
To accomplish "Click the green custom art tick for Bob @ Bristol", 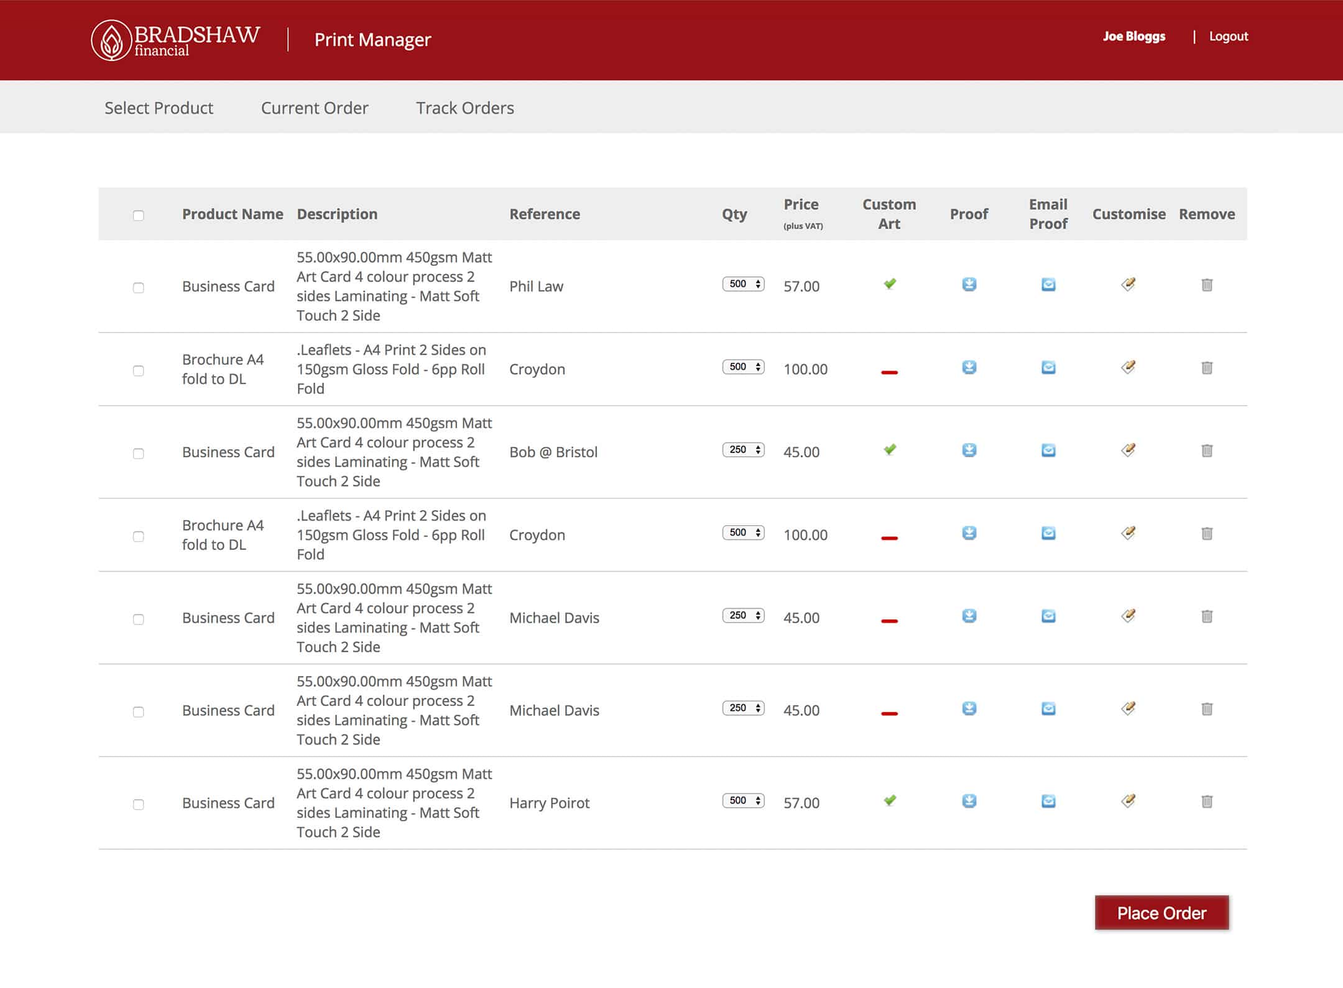I will [890, 449].
